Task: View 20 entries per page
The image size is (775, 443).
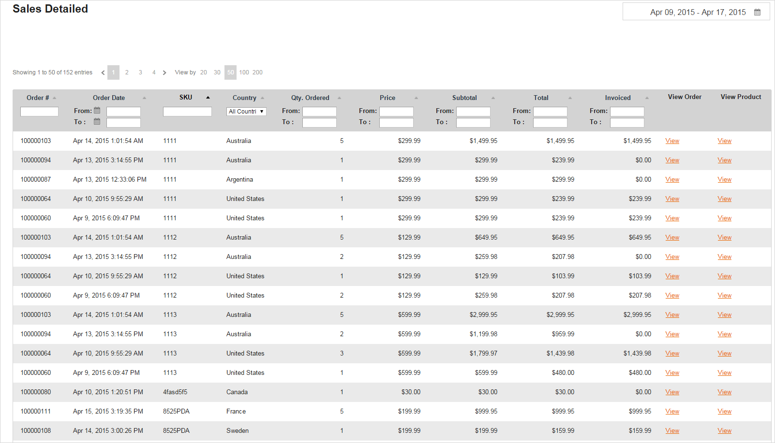Action: click(x=204, y=72)
